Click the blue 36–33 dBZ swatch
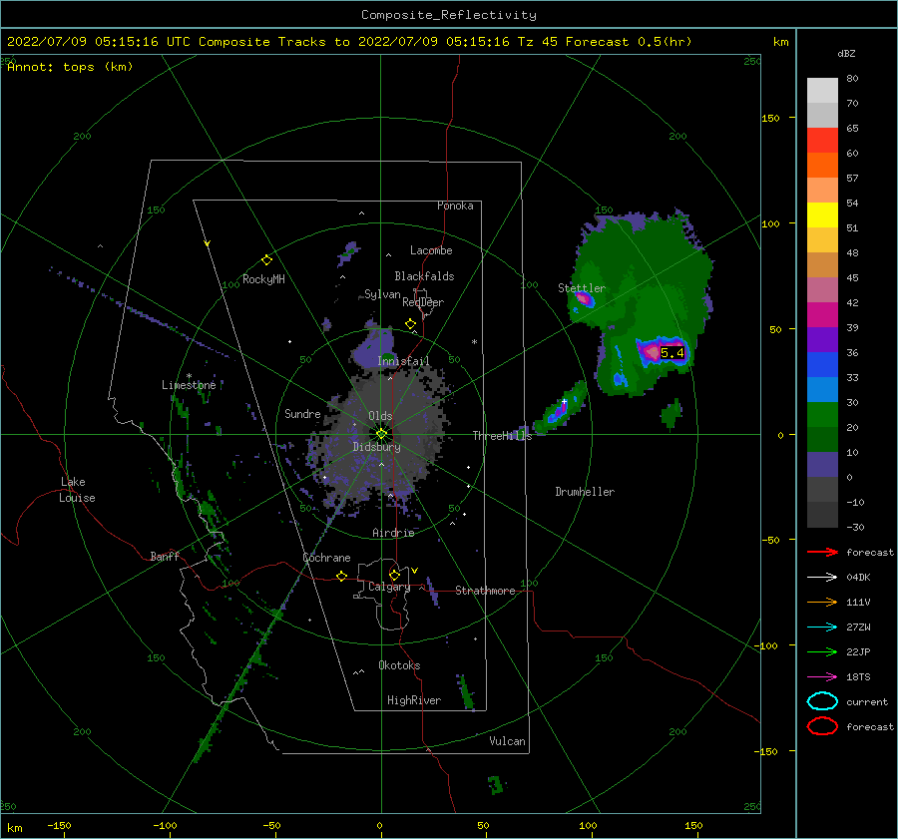The width and height of the screenshot is (898, 839). click(822, 364)
